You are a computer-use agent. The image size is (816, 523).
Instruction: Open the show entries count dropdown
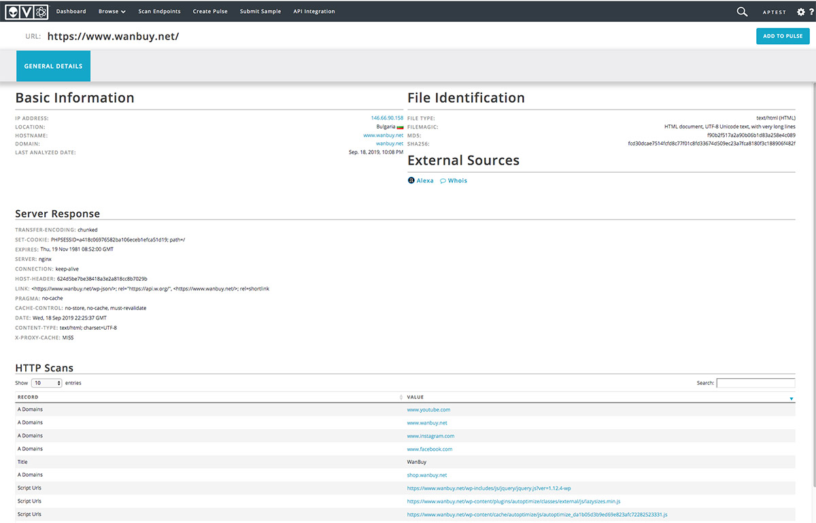tap(47, 383)
